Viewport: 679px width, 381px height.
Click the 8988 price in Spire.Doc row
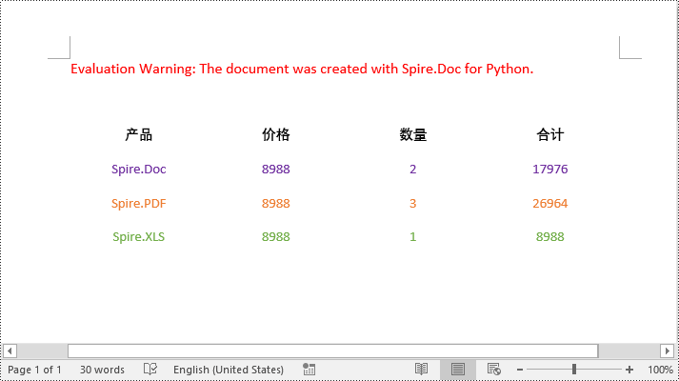(276, 170)
